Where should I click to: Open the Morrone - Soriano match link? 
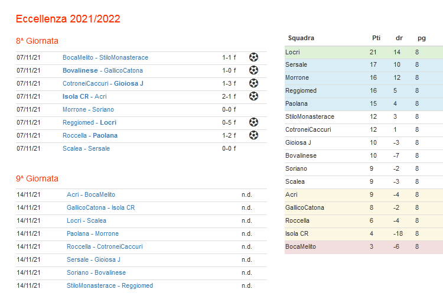coord(88,109)
